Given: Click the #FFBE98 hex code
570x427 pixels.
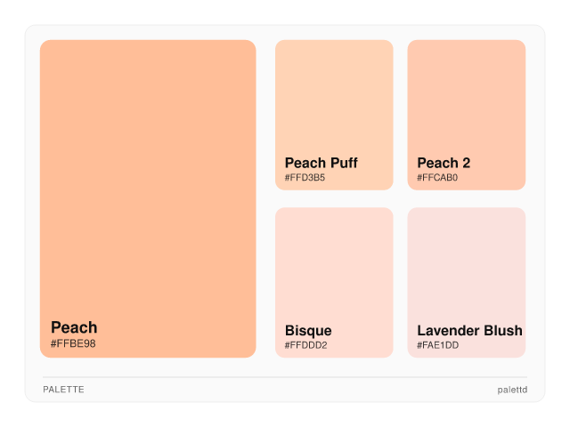Looking at the screenshot, I should 73,343.
